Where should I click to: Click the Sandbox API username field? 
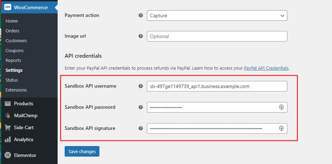217,86
